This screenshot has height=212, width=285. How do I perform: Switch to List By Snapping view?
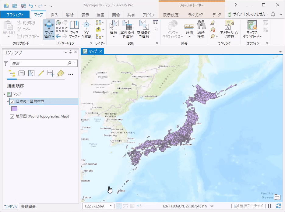coord(51,73)
